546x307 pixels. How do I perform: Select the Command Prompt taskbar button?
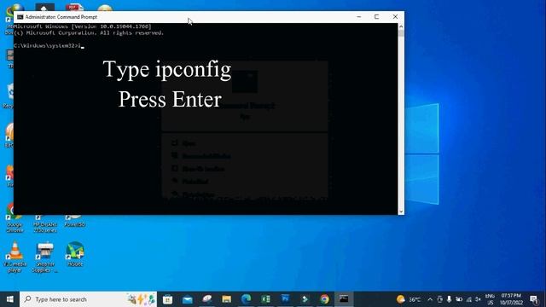click(x=344, y=299)
